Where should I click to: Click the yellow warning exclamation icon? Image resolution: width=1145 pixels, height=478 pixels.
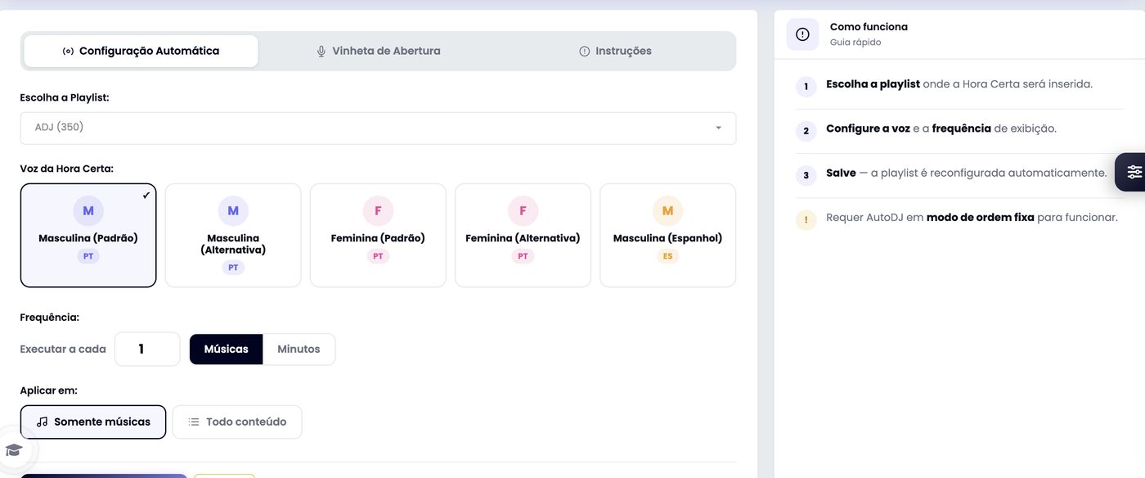tap(806, 219)
